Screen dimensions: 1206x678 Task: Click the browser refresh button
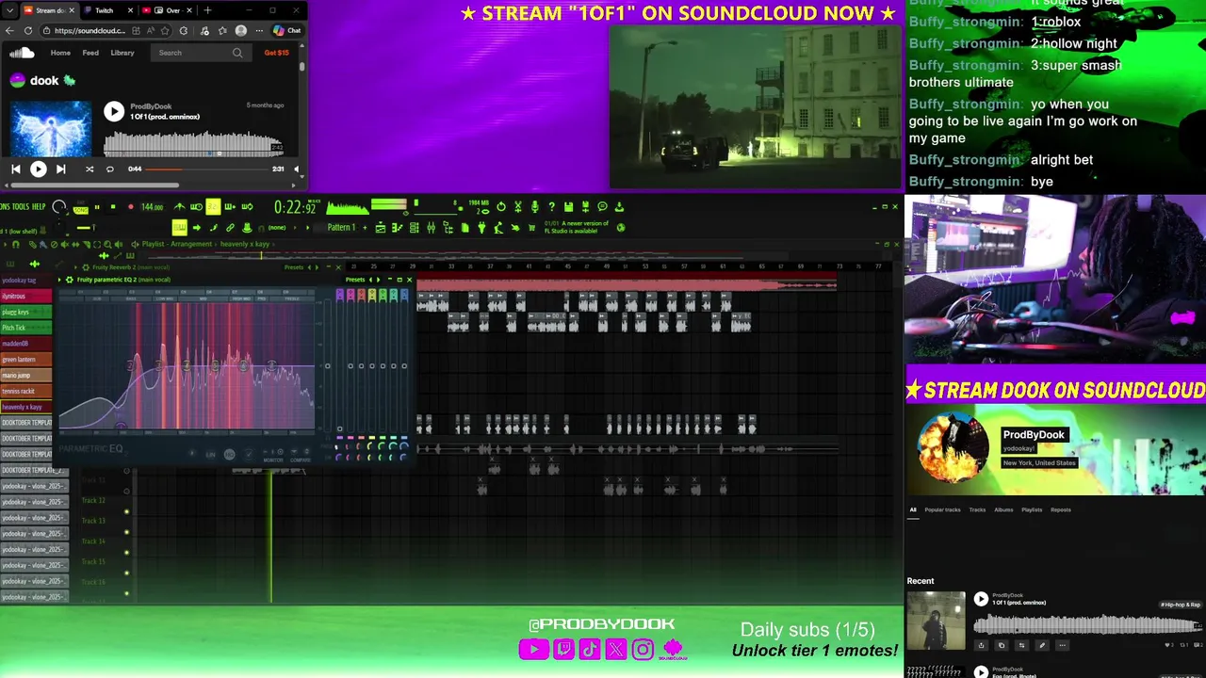tap(28, 31)
